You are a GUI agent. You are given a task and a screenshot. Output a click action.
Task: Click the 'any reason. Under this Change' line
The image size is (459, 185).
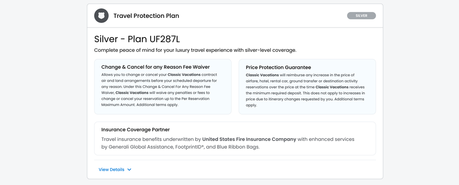pyautogui.click(x=156, y=87)
